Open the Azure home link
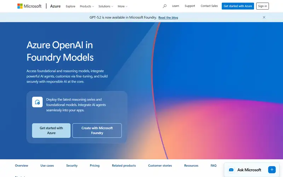 pos(56,6)
